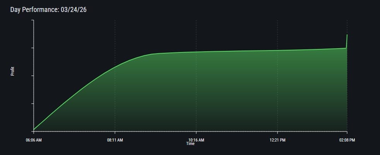Click the profit line where it crosses 08:11 AM
This screenshot has height=155, width=380.
pos(115,67)
